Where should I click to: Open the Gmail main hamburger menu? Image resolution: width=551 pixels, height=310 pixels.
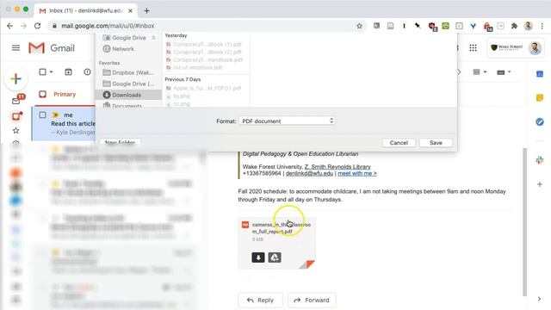coord(15,48)
